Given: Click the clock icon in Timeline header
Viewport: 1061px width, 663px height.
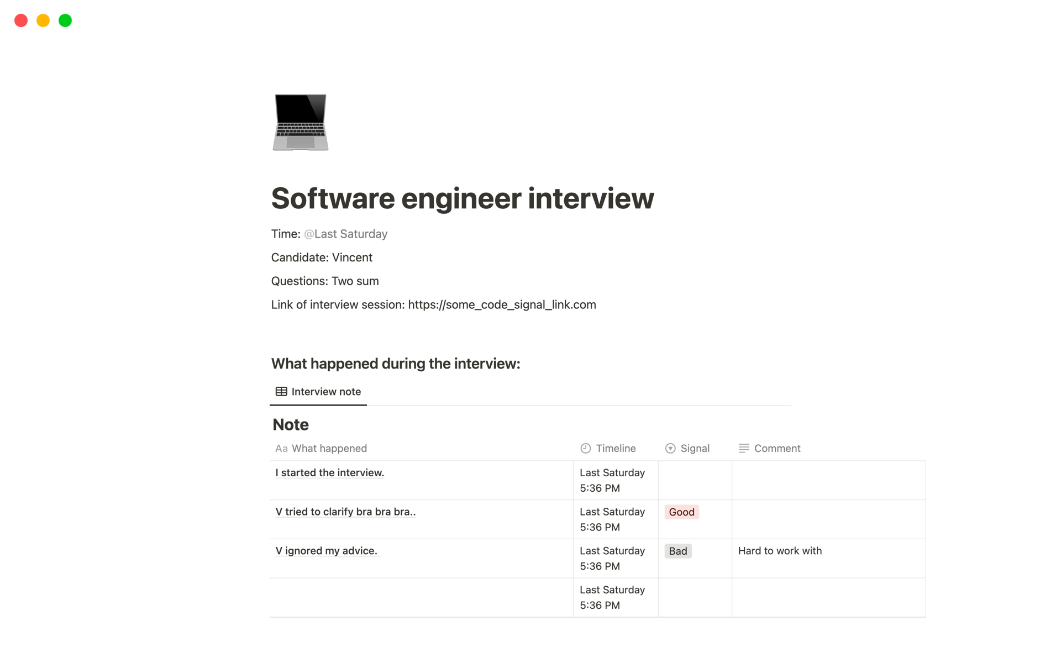Looking at the screenshot, I should 586,449.
